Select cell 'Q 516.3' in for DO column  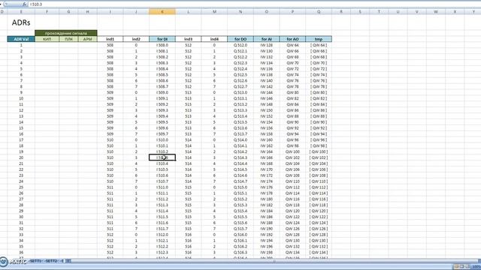pos(240,253)
